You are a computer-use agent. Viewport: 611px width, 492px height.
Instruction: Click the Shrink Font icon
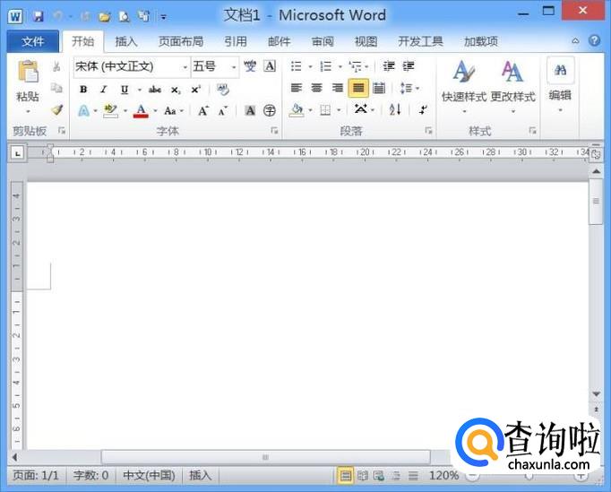[223, 111]
